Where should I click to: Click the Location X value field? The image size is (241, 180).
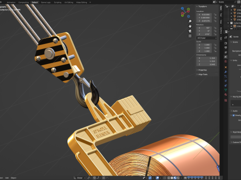click(x=204, y=14)
